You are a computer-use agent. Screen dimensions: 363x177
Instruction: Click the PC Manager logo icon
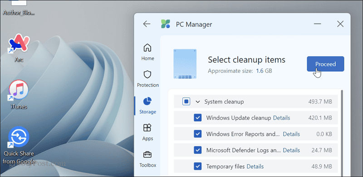(166, 24)
